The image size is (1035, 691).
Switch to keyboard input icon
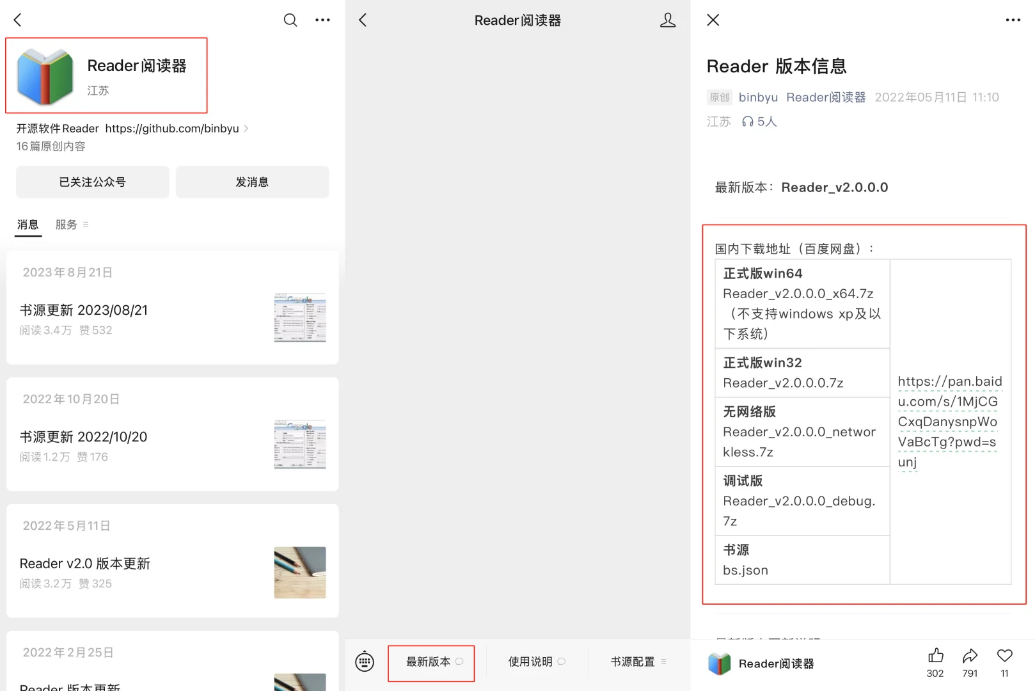365,662
